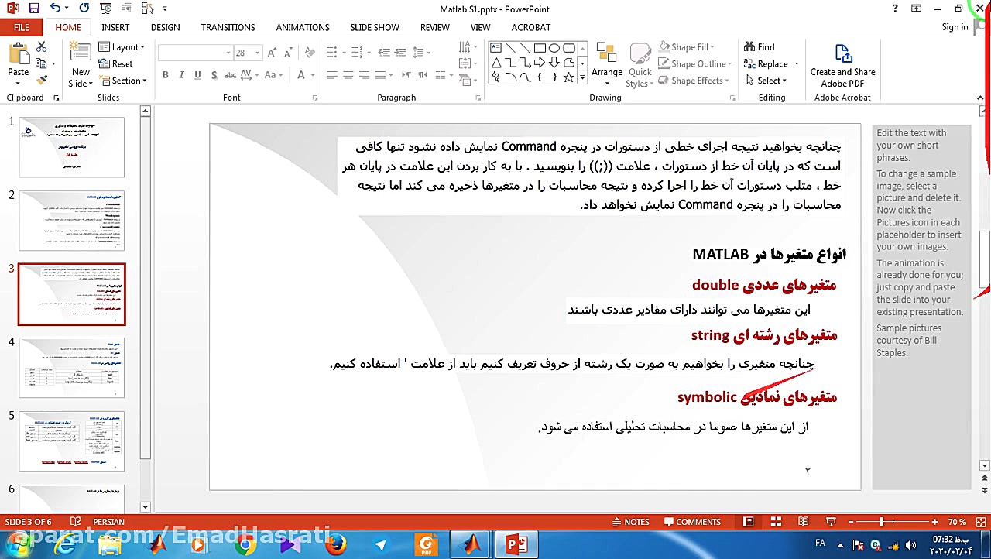Select the oval shape in Drawing gallery

pyautogui.click(x=553, y=47)
